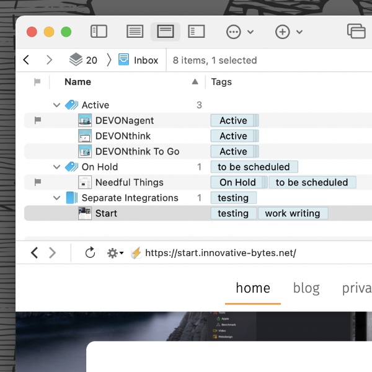Click the DEVONthink document thumbnail

pos(85,136)
